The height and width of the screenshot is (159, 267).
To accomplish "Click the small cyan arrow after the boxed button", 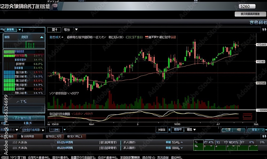I will [65, 130].
